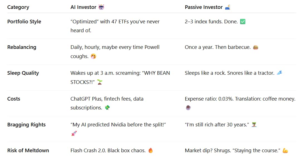Click the rocket emoji under Nvidia text
304x160 pixels.
[74, 134]
